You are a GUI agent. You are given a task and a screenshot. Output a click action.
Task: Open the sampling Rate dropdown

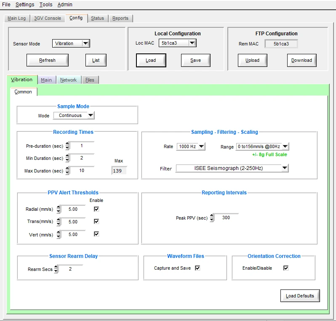(x=191, y=147)
